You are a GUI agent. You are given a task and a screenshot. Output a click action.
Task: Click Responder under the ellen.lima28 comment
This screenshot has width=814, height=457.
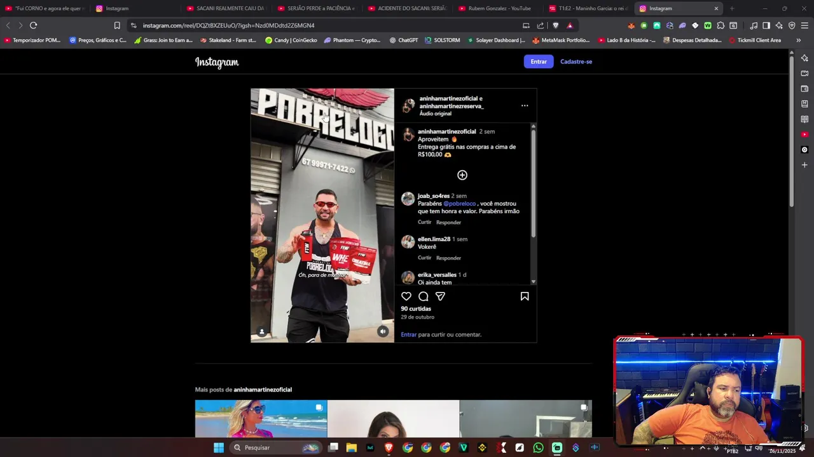[448, 258]
